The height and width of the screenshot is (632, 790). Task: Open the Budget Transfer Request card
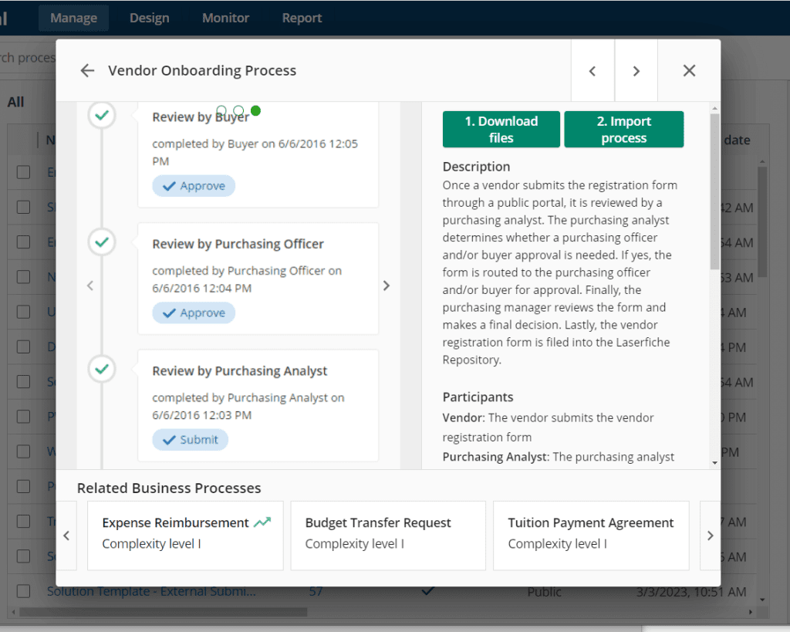coord(388,536)
